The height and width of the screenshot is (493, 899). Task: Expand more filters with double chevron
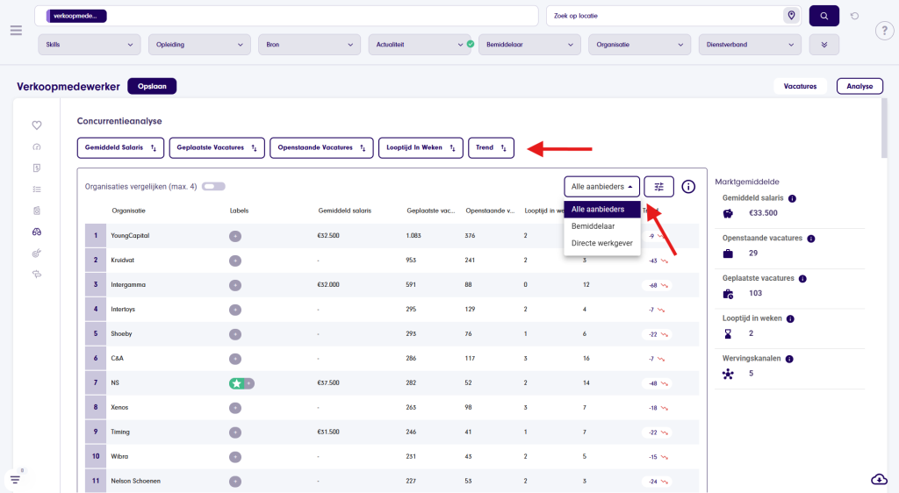click(823, 45)
